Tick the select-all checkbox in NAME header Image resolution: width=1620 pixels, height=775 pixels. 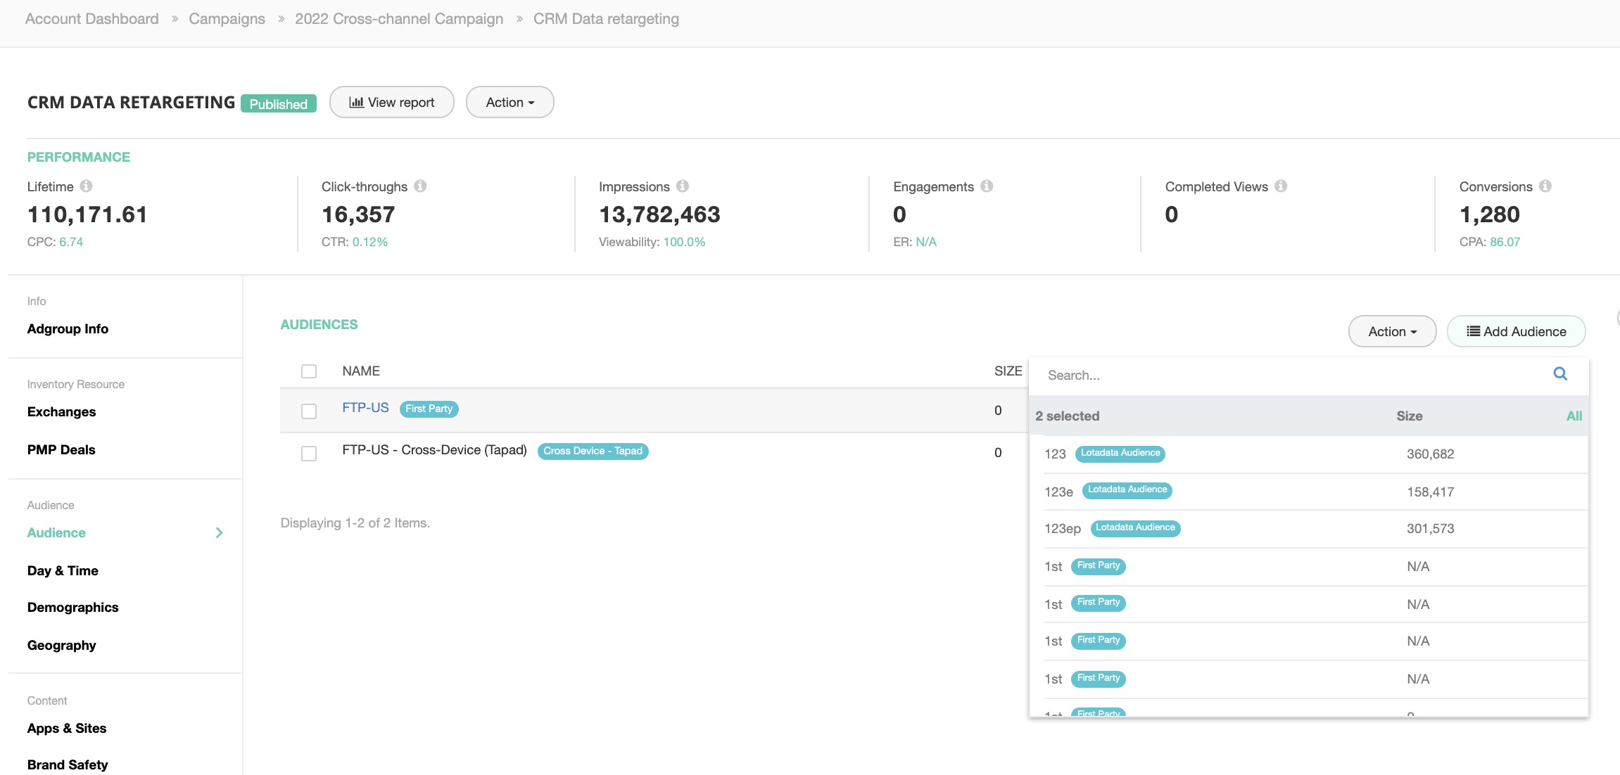(x=309, y=371)
